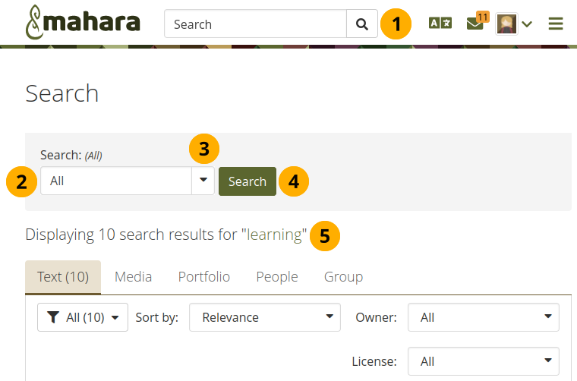Open the language selection icon
Screen dimensions: 577x381
pyautogui.click(x=440, y=24)
